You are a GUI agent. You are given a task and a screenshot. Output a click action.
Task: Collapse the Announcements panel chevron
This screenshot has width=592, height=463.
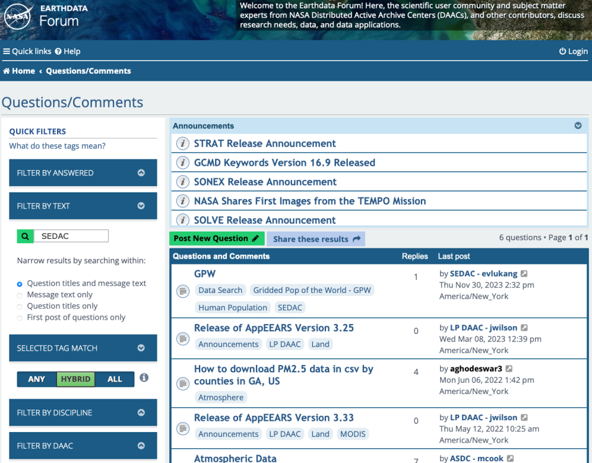tap(578, 125)
